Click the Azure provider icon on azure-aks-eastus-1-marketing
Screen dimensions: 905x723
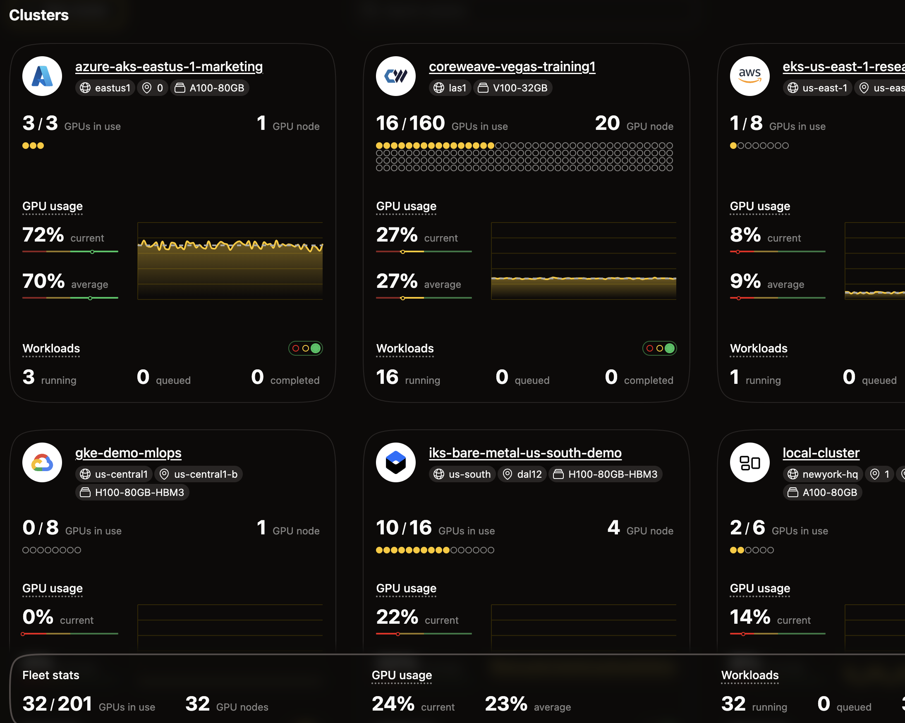42,76
